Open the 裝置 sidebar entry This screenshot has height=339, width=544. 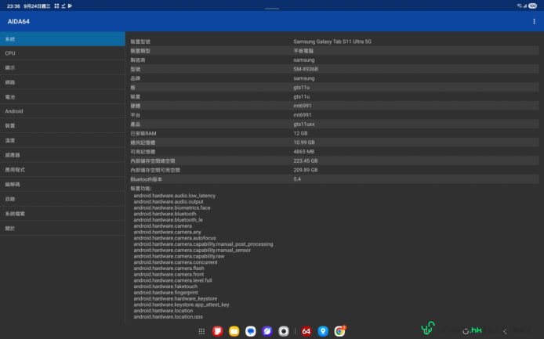63,126
